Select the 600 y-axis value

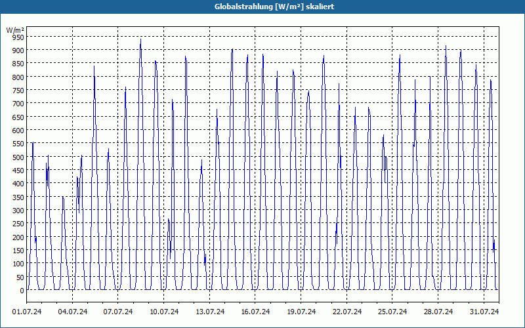pos(18,131)
